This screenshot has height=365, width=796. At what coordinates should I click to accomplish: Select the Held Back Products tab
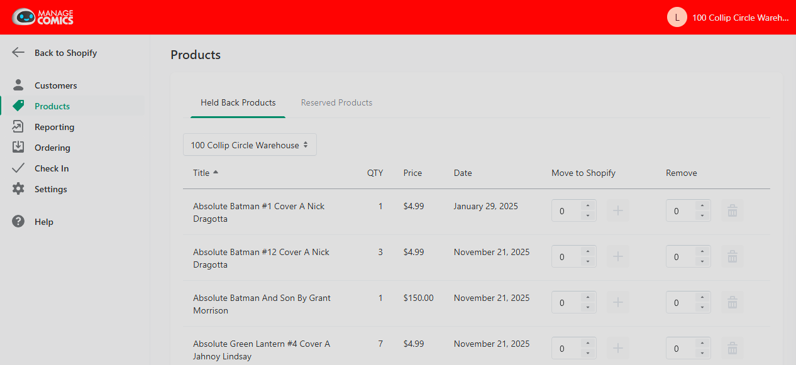[238, 102]
